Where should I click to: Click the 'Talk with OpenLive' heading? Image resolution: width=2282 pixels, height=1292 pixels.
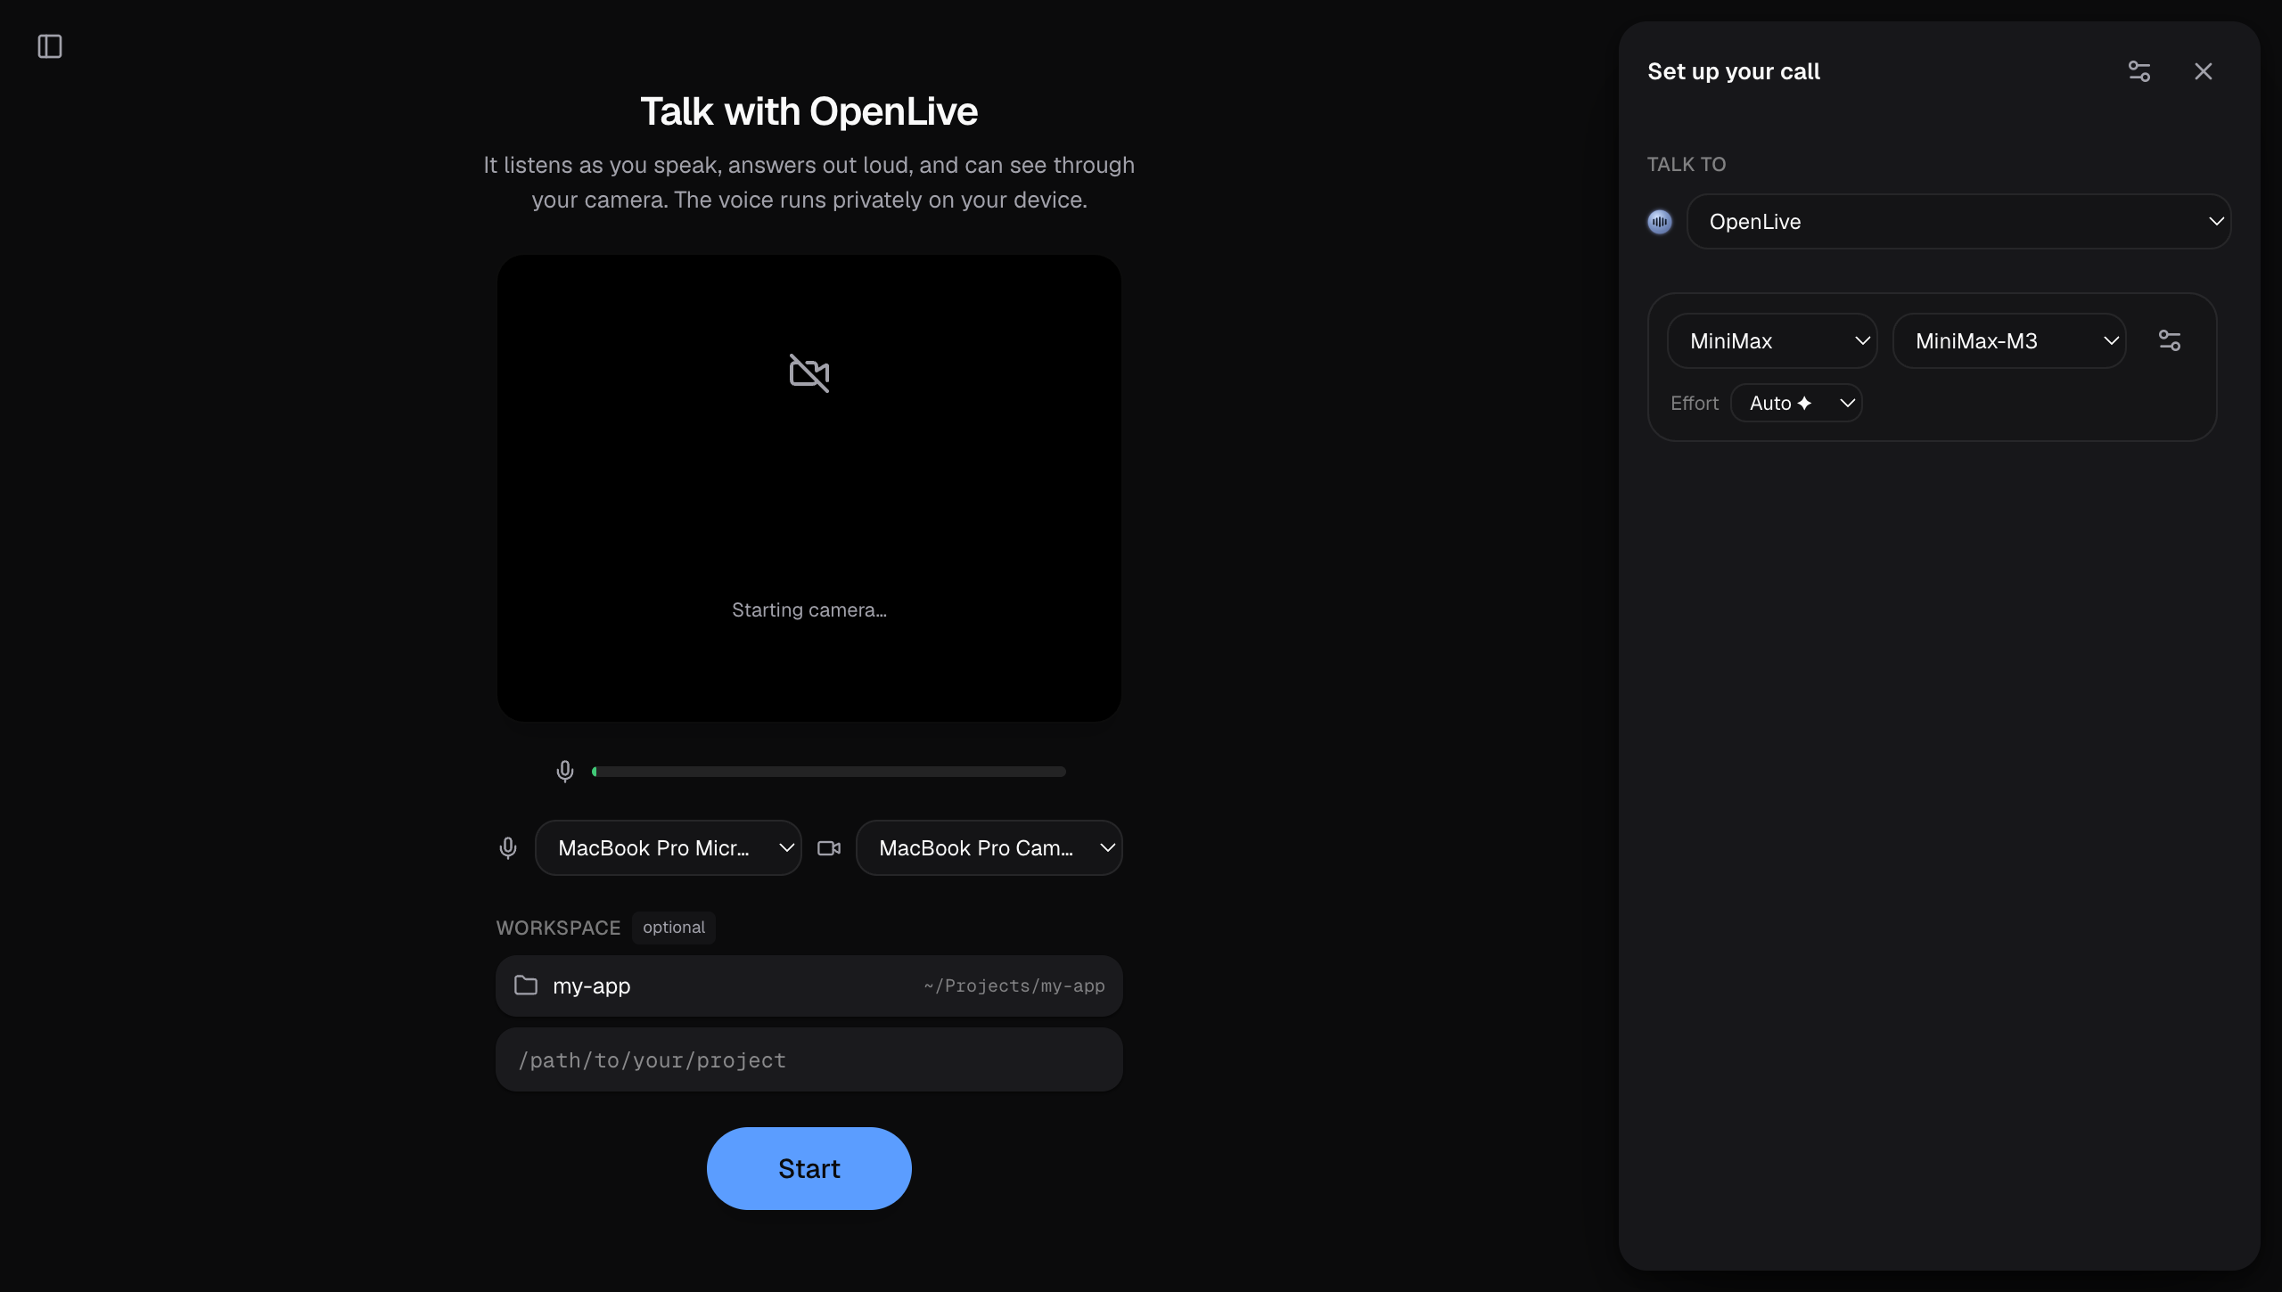809,111
